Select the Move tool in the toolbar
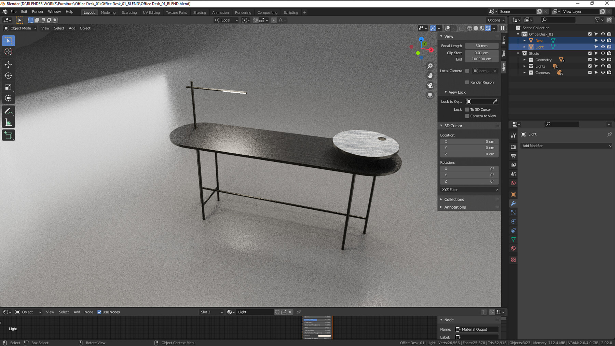Screen dimensions: 615x346 (8, 64)
